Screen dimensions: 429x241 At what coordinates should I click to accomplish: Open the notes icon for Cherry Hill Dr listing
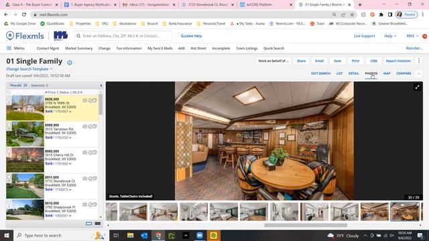[95, 153]
